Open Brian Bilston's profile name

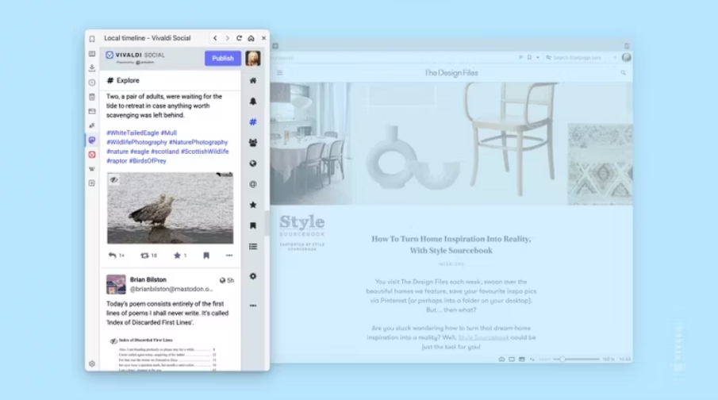[148, 279]
